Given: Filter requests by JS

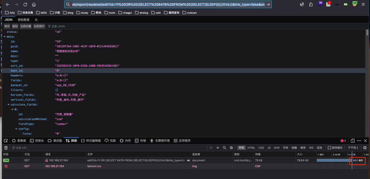Looking at the screenshot, I should tap(269, 148).
